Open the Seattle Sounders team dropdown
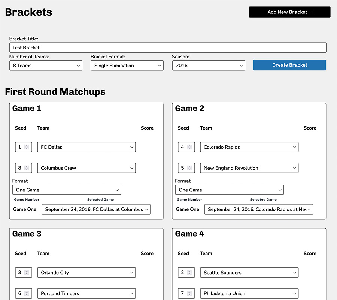This screenshot has width=337, height=300. coord(249,273)
